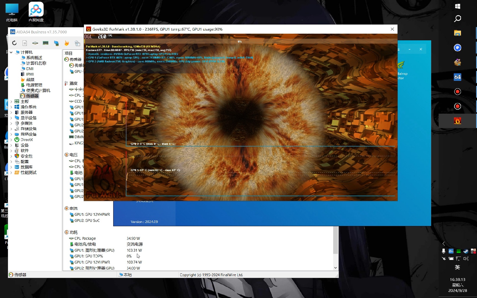Open the report document icon in AIDA64 toolbar
The height and width of the screenshot is (298, 477).
[25, 43]
